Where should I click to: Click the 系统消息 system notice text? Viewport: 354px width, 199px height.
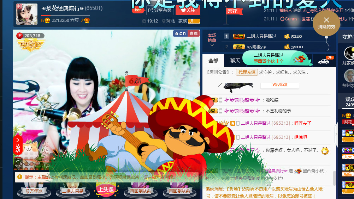point(264,192)
